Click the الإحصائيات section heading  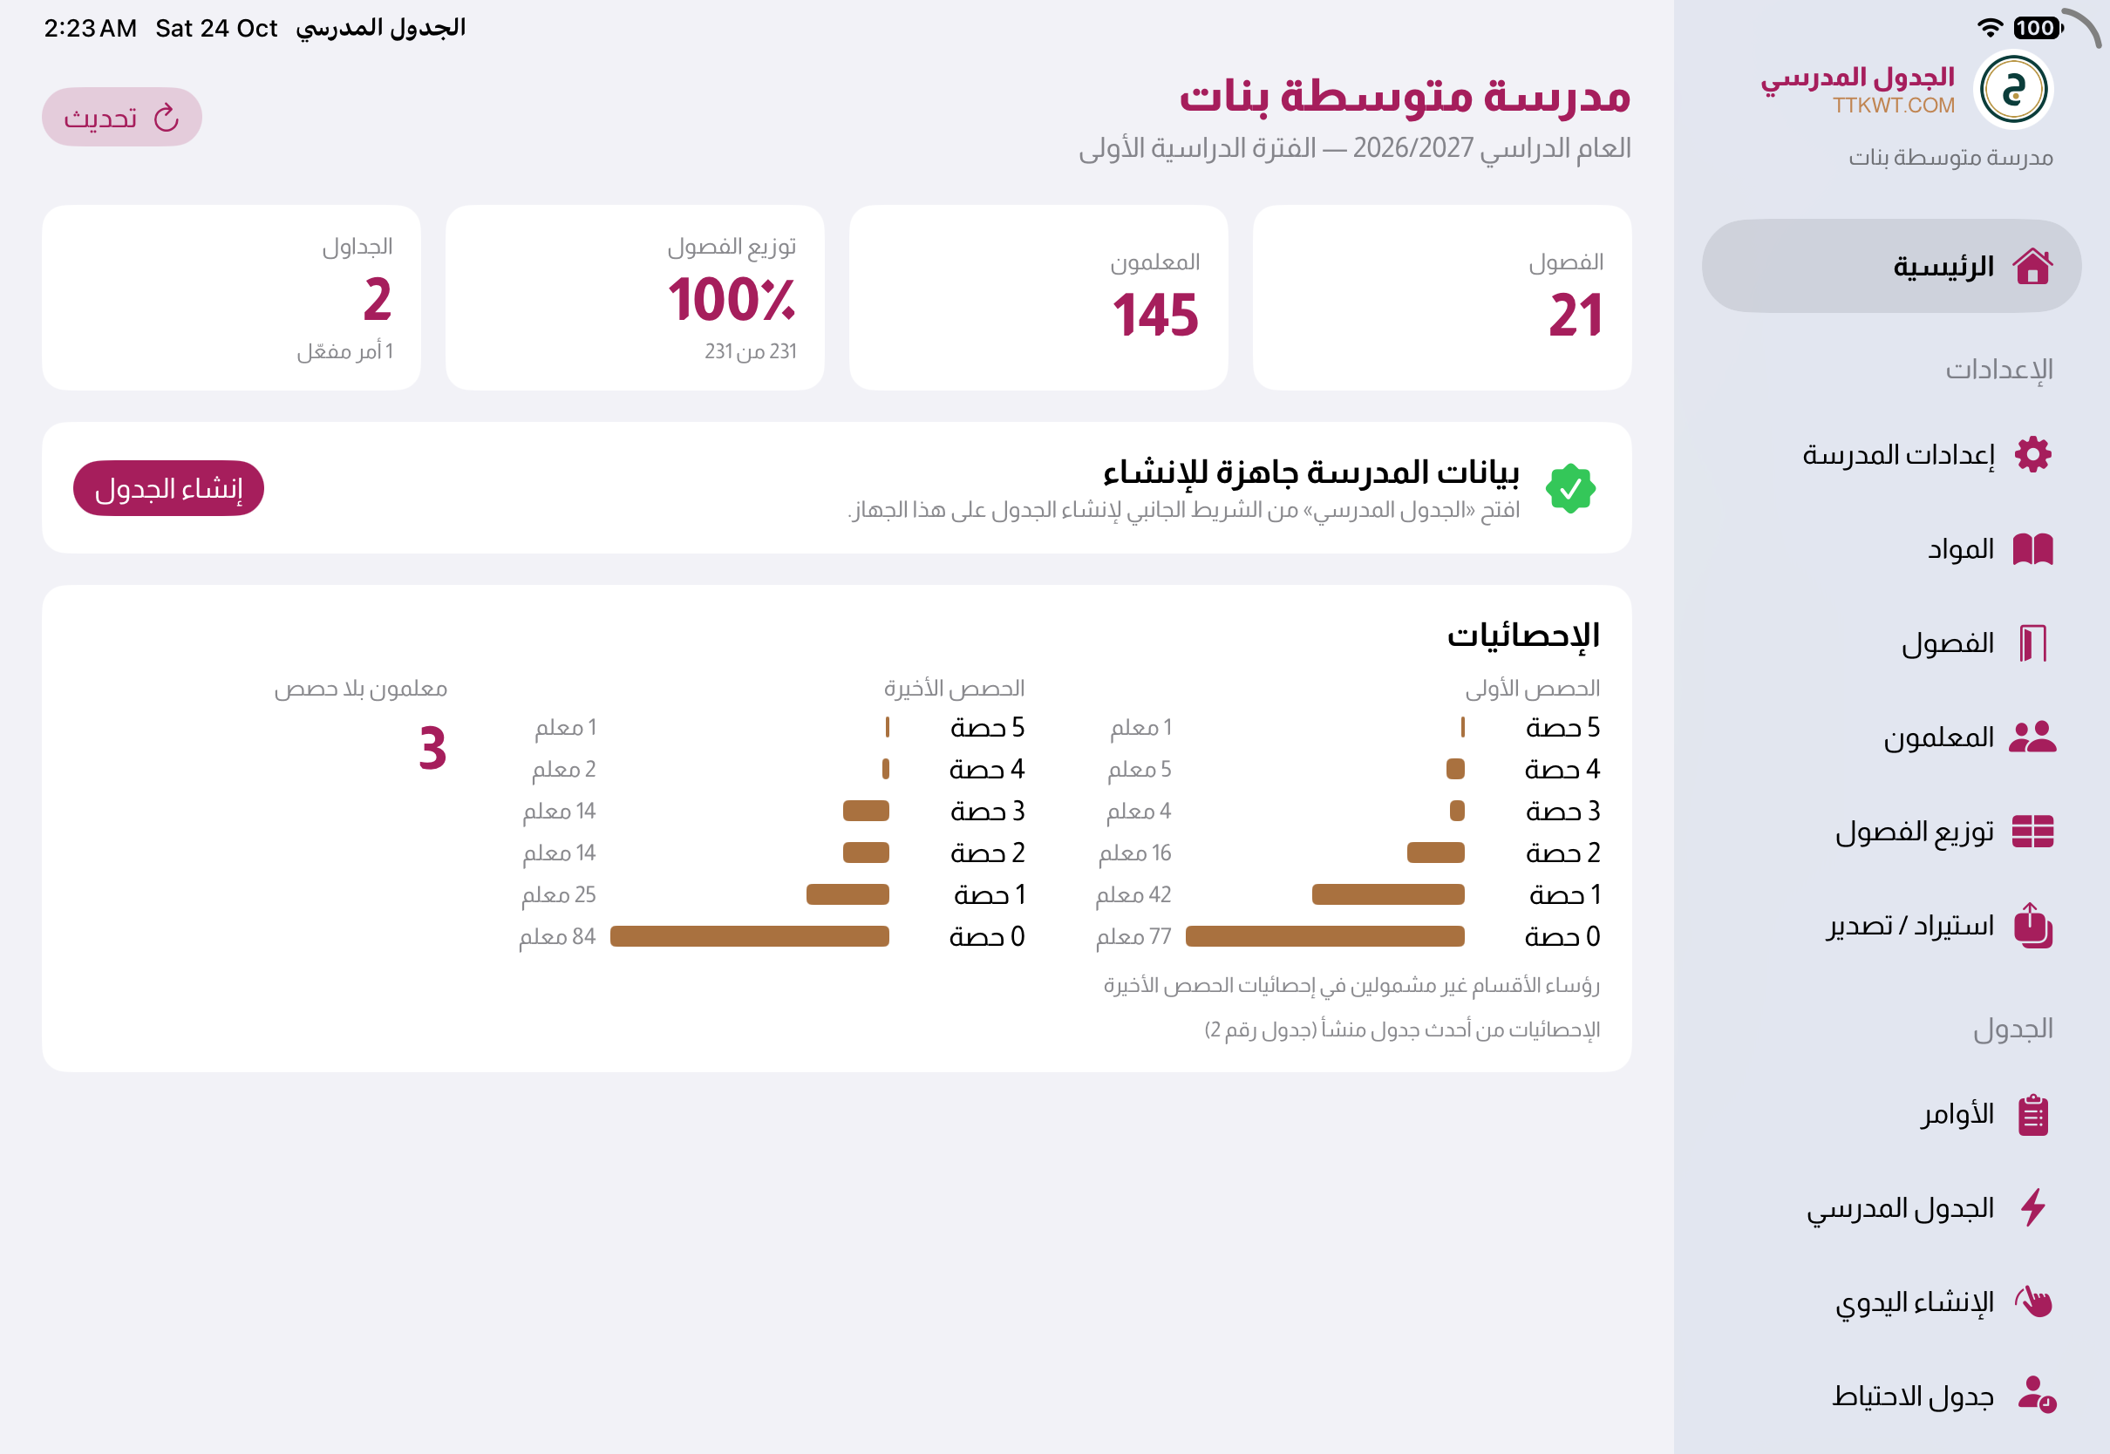[x=1522, y=635]
